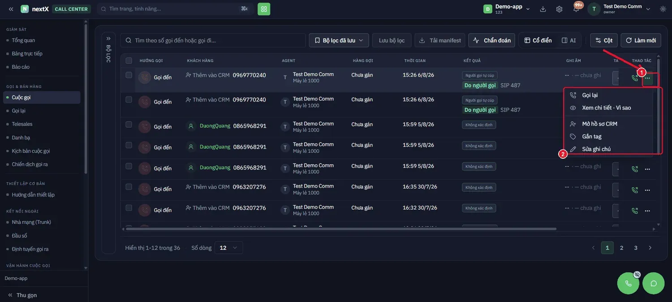The width and height of the screenshot is (672, 302).
Task: Switch to the Cổ điển view
Action: (x=538, y=40)
